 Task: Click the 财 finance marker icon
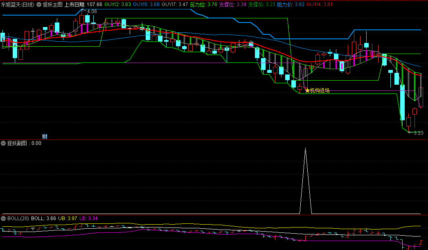click(45, 137)
